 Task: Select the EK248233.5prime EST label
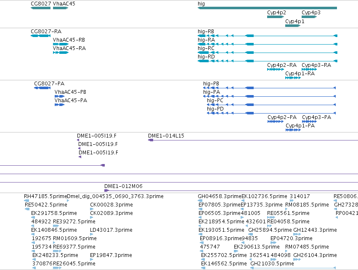click(x=55, y=255)
